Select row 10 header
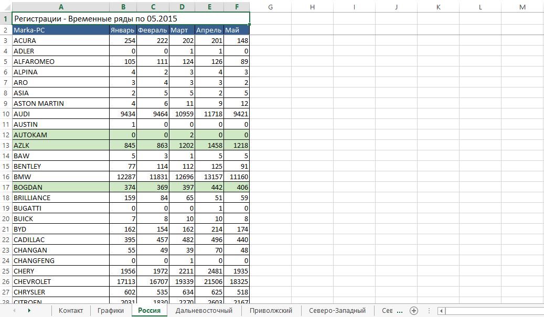The width and height of the screenshot is (544, 317). (x=6, y=114)
